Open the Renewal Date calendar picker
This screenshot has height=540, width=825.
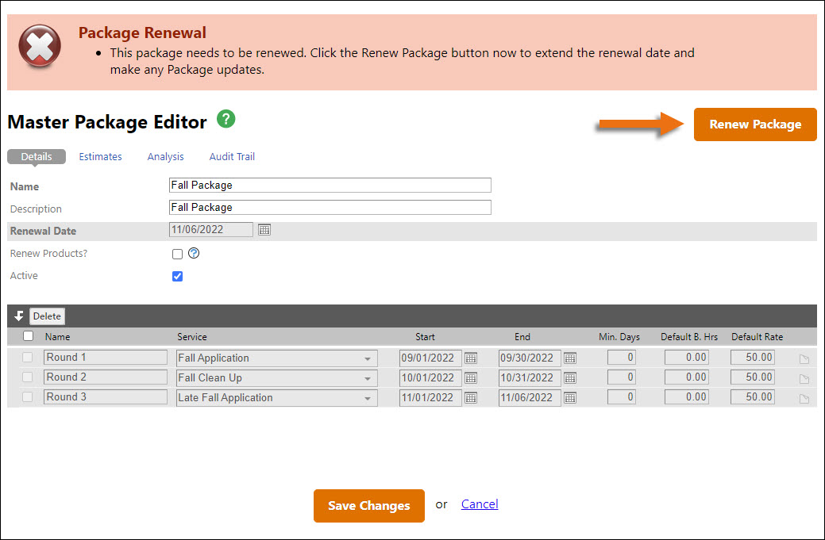pyautogui.click(x=264, y=229)
